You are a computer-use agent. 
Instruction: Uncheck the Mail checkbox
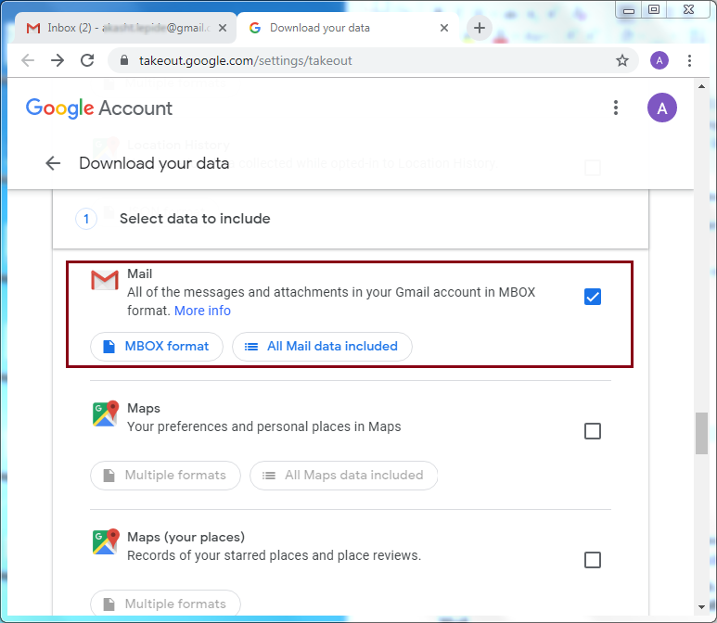pyautogui.click(x=593, y=297)
